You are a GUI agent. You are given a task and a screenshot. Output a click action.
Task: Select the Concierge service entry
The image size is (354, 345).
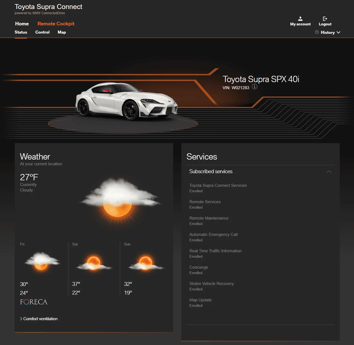pyautogui.click(x=199, y=270)
